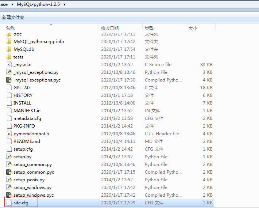Click the HISTORY file icon

coord(9,95)
